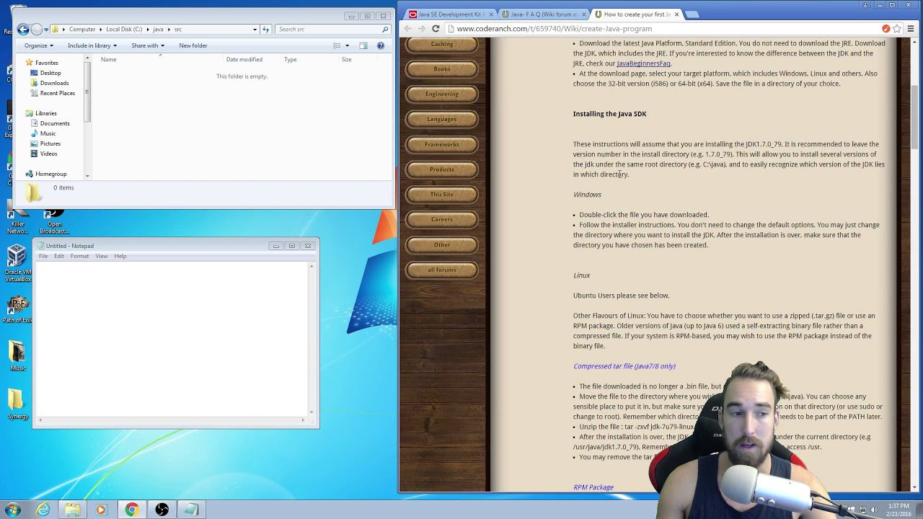The image size is (923, 519).
Task: Go back in the Explorer window
Action: pyautogui.click(x=23, y=30)
